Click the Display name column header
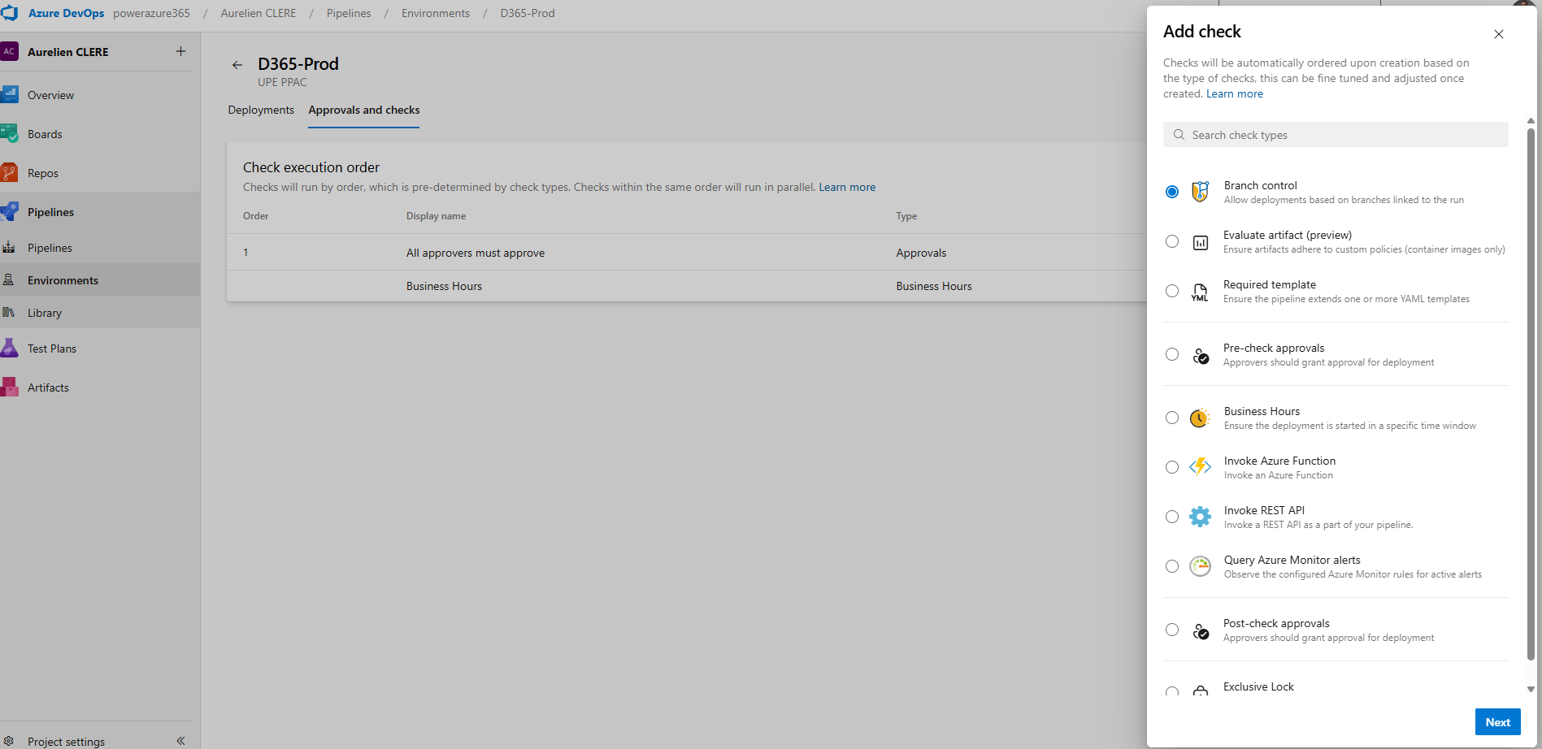This screenshot has height=749, width=1542. [436, 216]
